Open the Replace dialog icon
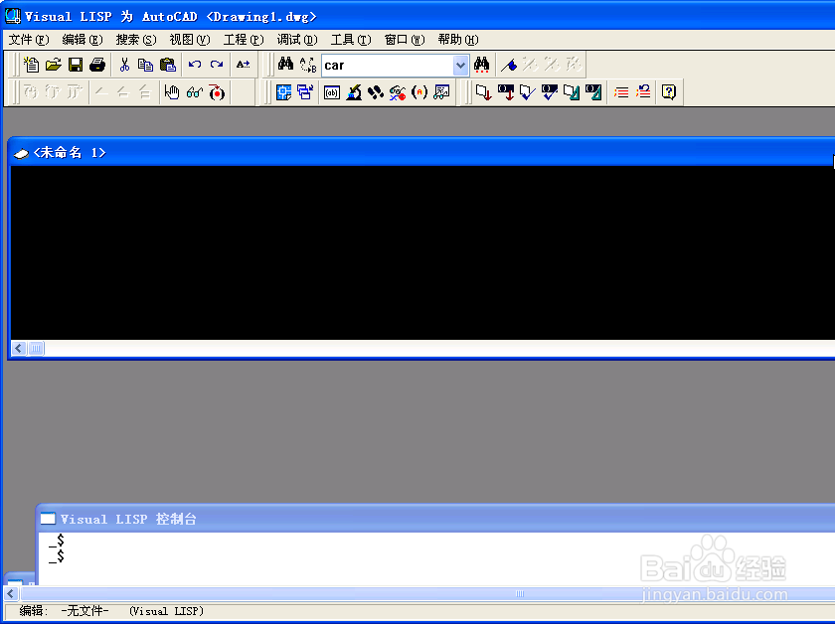Screen dimensions: 835x624 [308, 65]
